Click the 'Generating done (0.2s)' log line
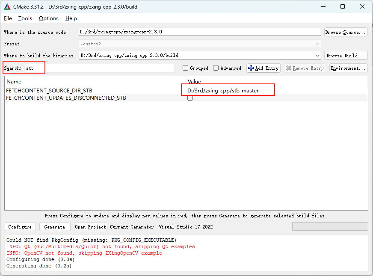 point(39,266)
